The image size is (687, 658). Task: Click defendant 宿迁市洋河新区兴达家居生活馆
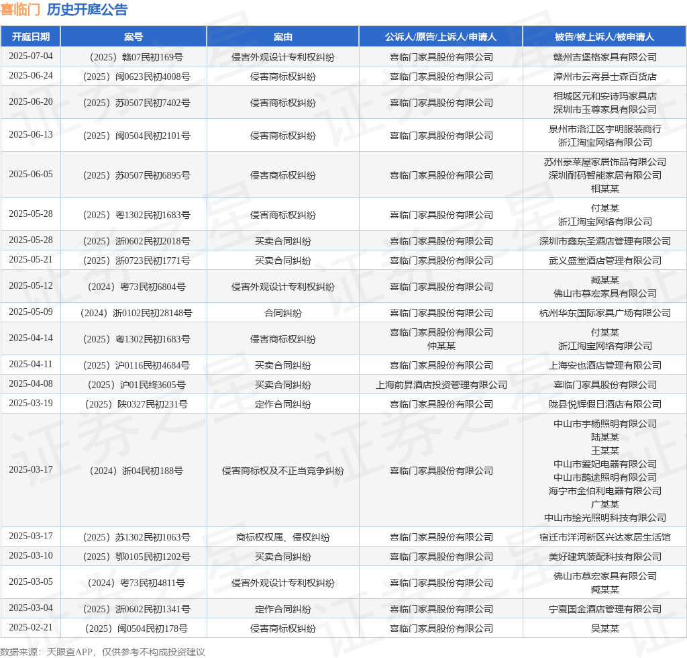[605, 537]
